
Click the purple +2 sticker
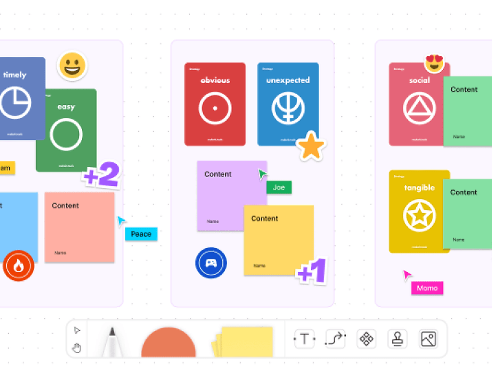(101, 175)
